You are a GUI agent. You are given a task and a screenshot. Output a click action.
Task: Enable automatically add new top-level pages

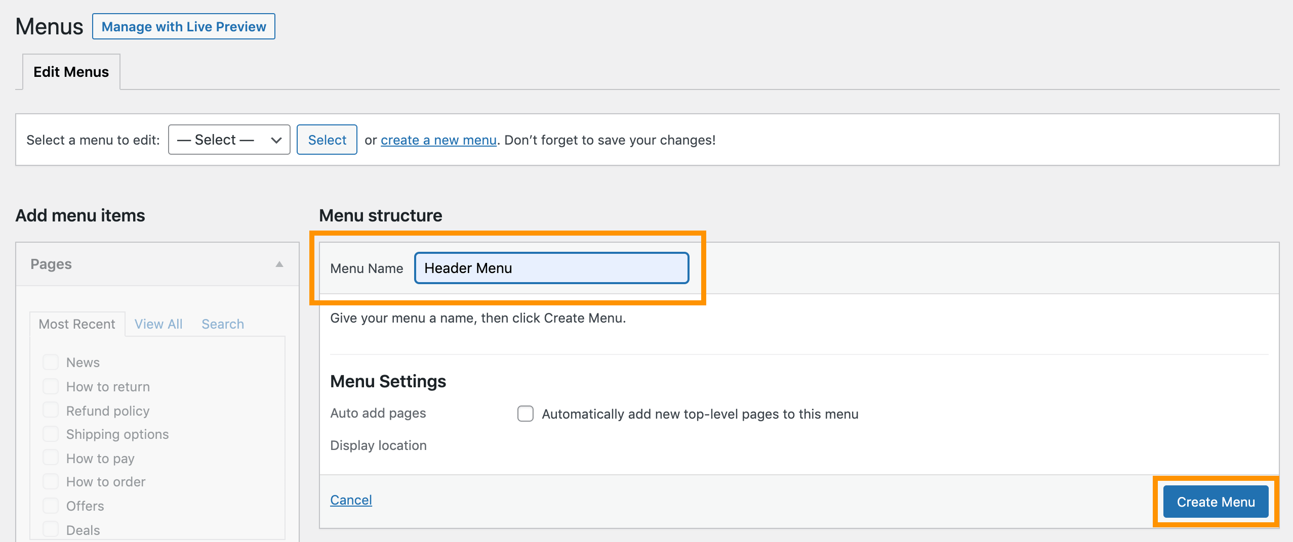[526, 414]
